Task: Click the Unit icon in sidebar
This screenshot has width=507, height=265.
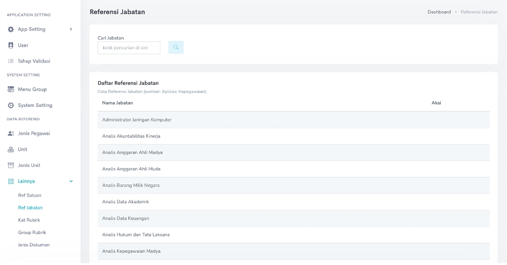Action: point(10,149)
